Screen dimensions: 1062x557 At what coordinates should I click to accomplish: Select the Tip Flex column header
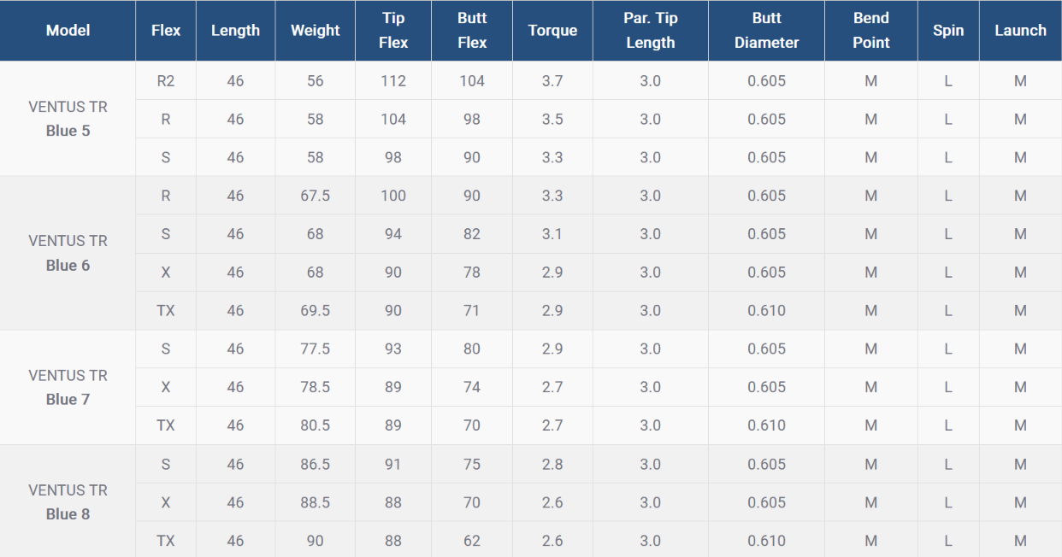pos(393,31)
